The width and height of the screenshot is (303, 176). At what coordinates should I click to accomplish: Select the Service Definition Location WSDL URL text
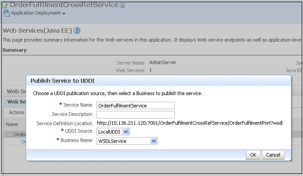[190, 123]
